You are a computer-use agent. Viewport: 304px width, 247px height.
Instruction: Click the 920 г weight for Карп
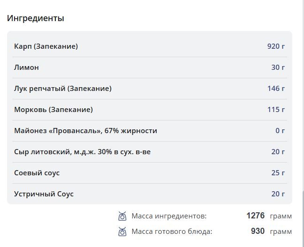[276, 46]
